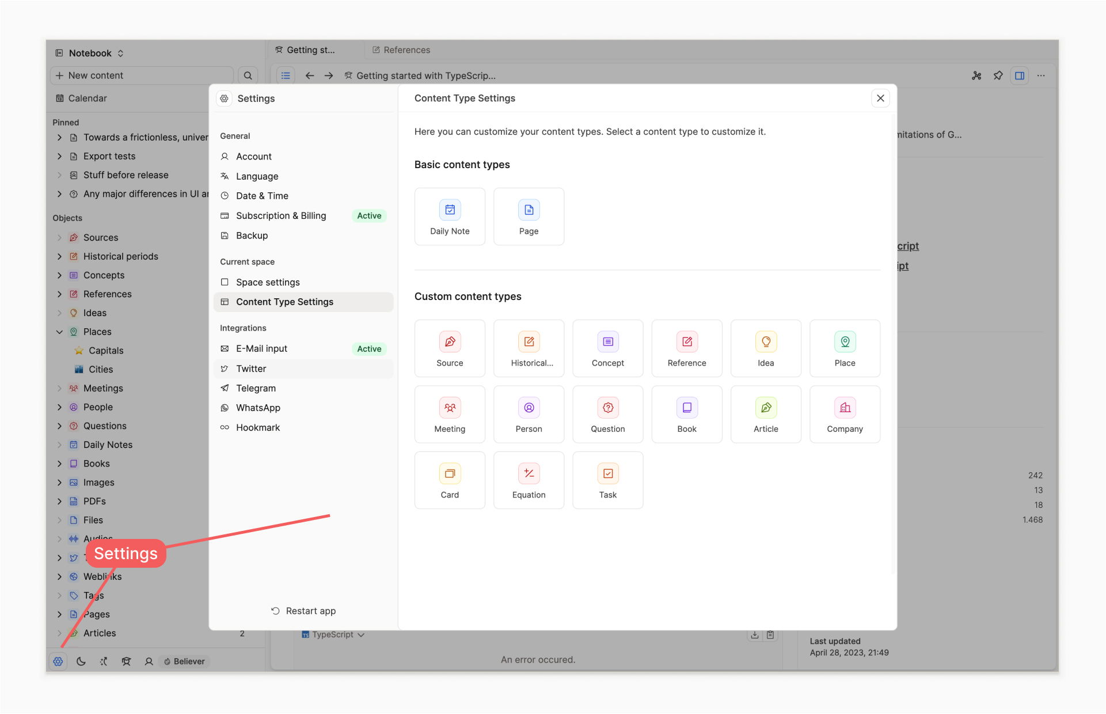Close the settings dialog
The height and width of the screenshot is (714, 1106).
(880, 98)
